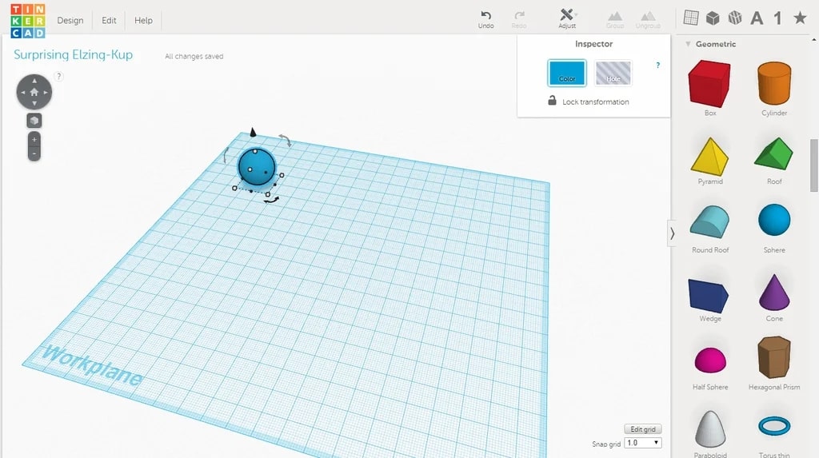Click the project title Surprising Elzing-Kup
The width and height of the screenshot is (819, 458).
point(73,55)
